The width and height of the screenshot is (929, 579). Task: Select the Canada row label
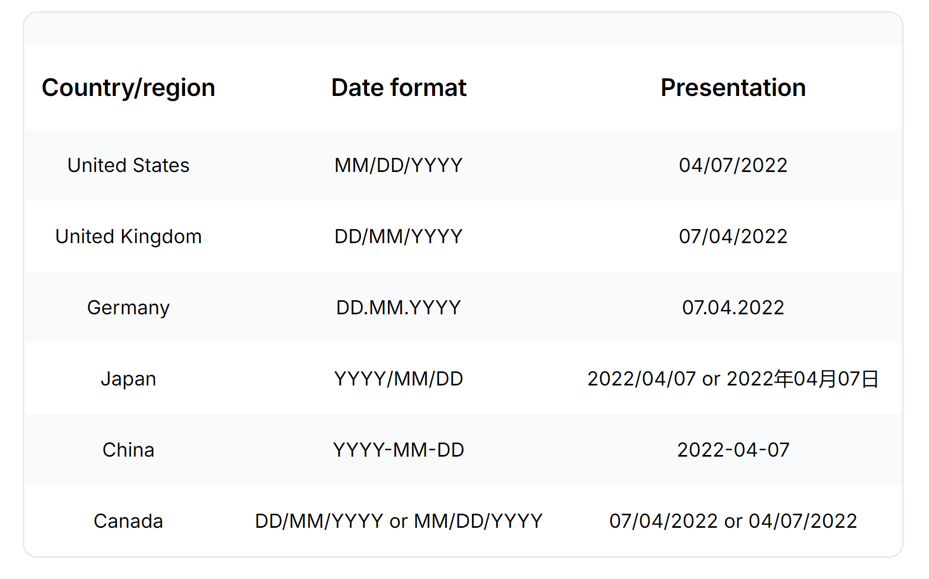tap(128, 521)
